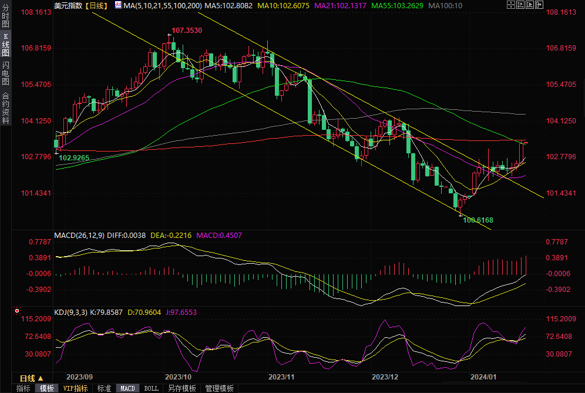Click the KDJ(9,3,3) indicator label
The width and height of the screenshot is (585, 393).
pyautogui.click(x=70, y=313)
